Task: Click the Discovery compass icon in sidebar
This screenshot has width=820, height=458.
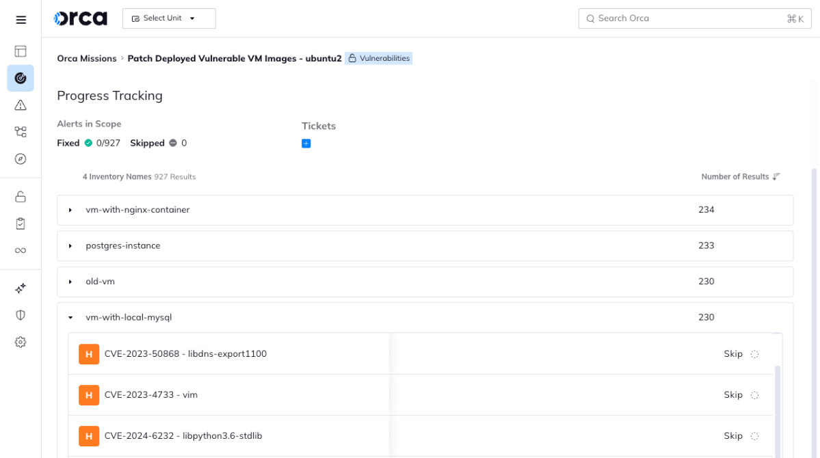Action: click(x=21, y=158)
